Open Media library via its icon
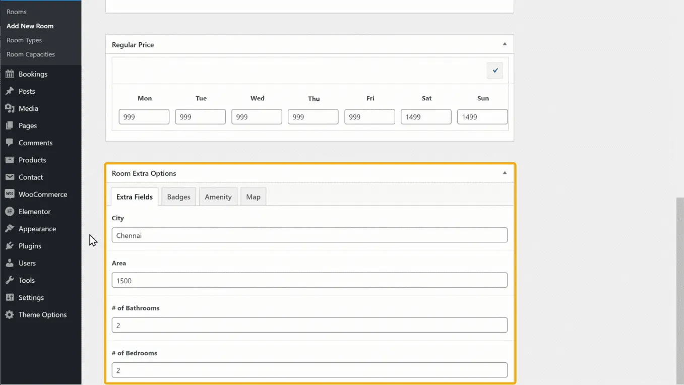684x385 pixels. (x=10, y=108)
